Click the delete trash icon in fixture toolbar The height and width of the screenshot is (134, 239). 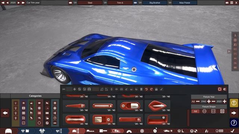[141, 89]
